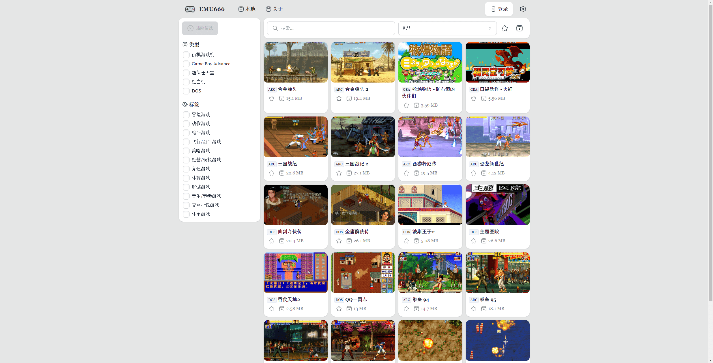
Task: Click the 22.6 MB size on 三国战纪
Action: pyautogui.click(x=295, y=173)
